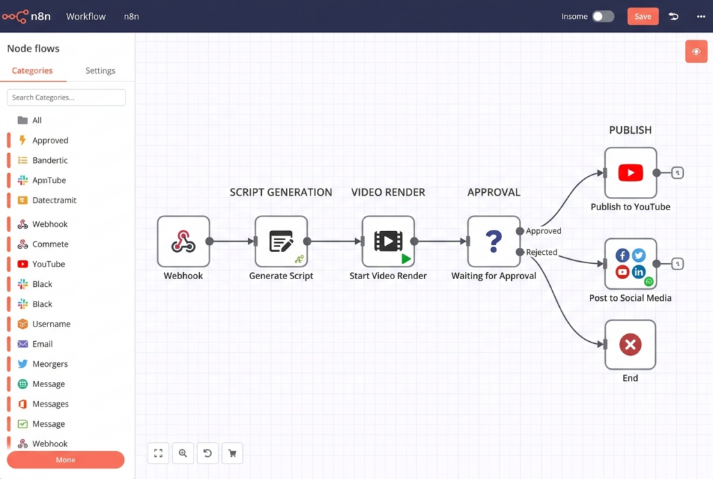Screen dimensions: 713x479
Task: Click the Node flows heading
Action: click(x=33, y=49)
